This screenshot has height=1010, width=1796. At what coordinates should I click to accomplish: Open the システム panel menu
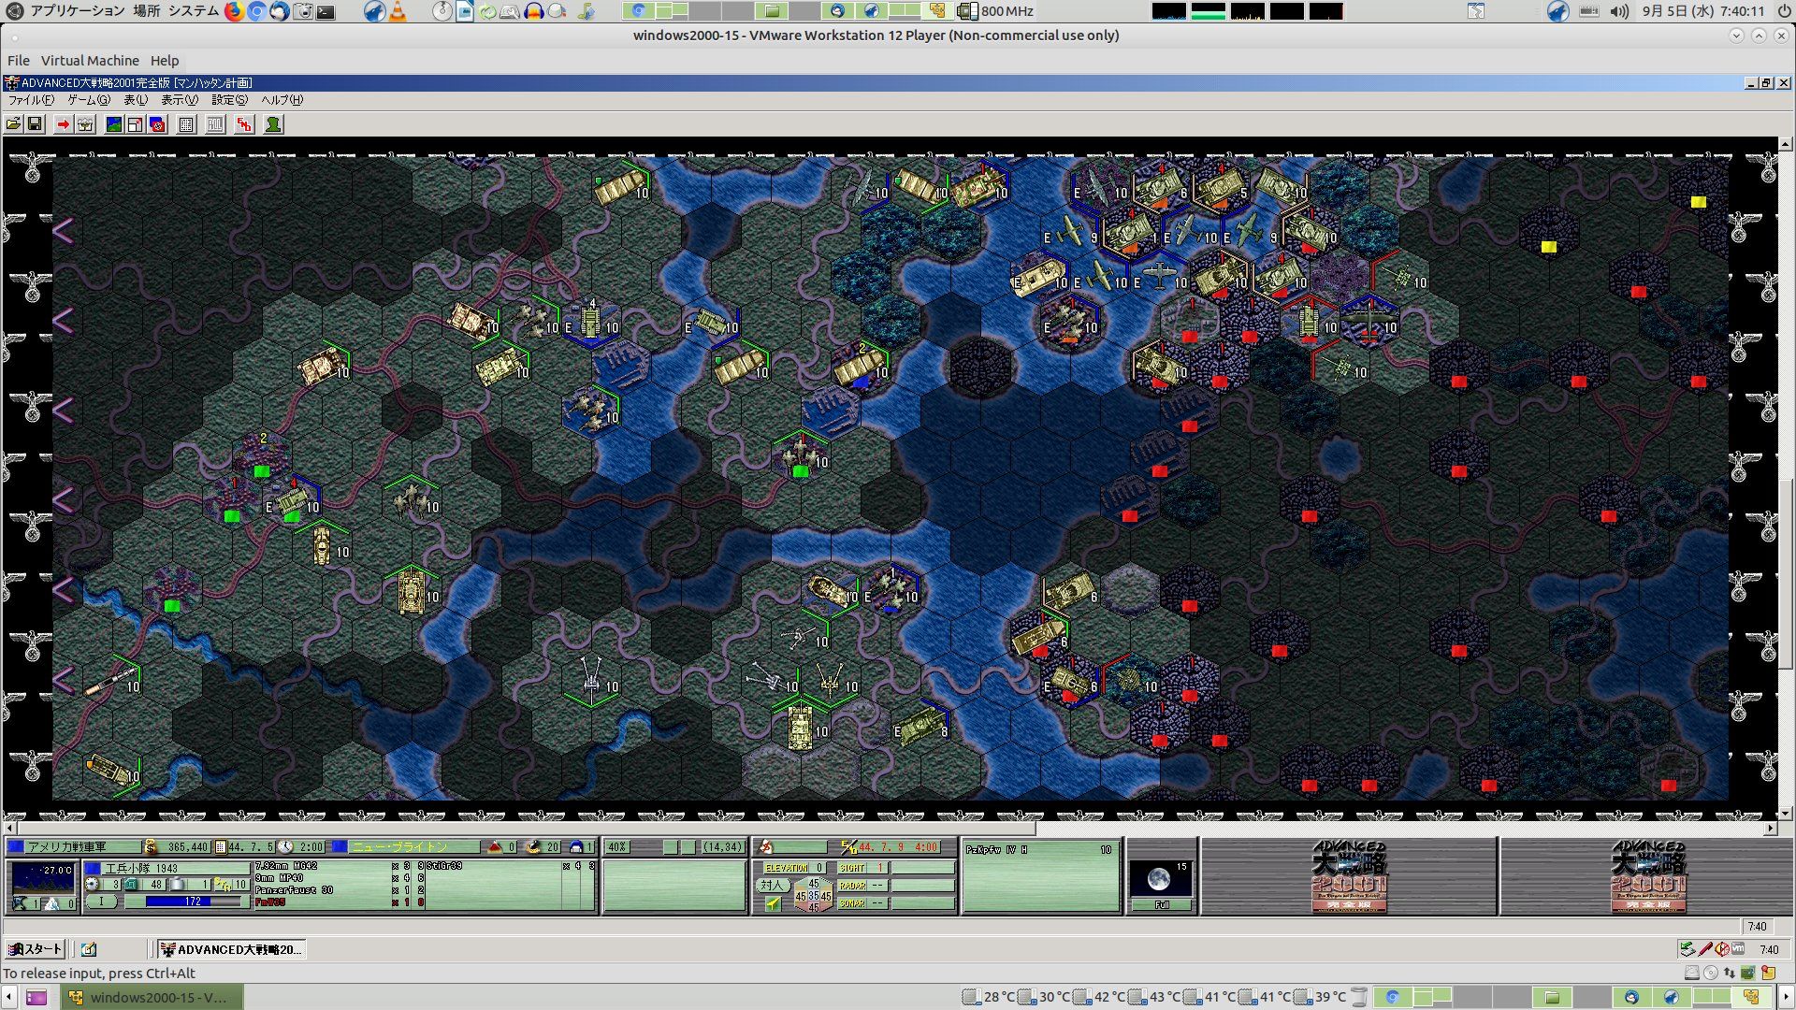coord(194,11)
